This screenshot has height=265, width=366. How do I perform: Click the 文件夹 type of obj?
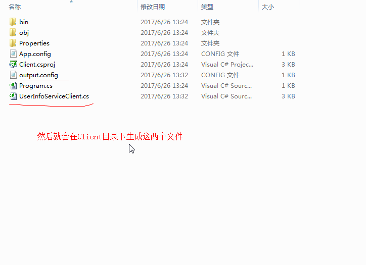[210, 33]
